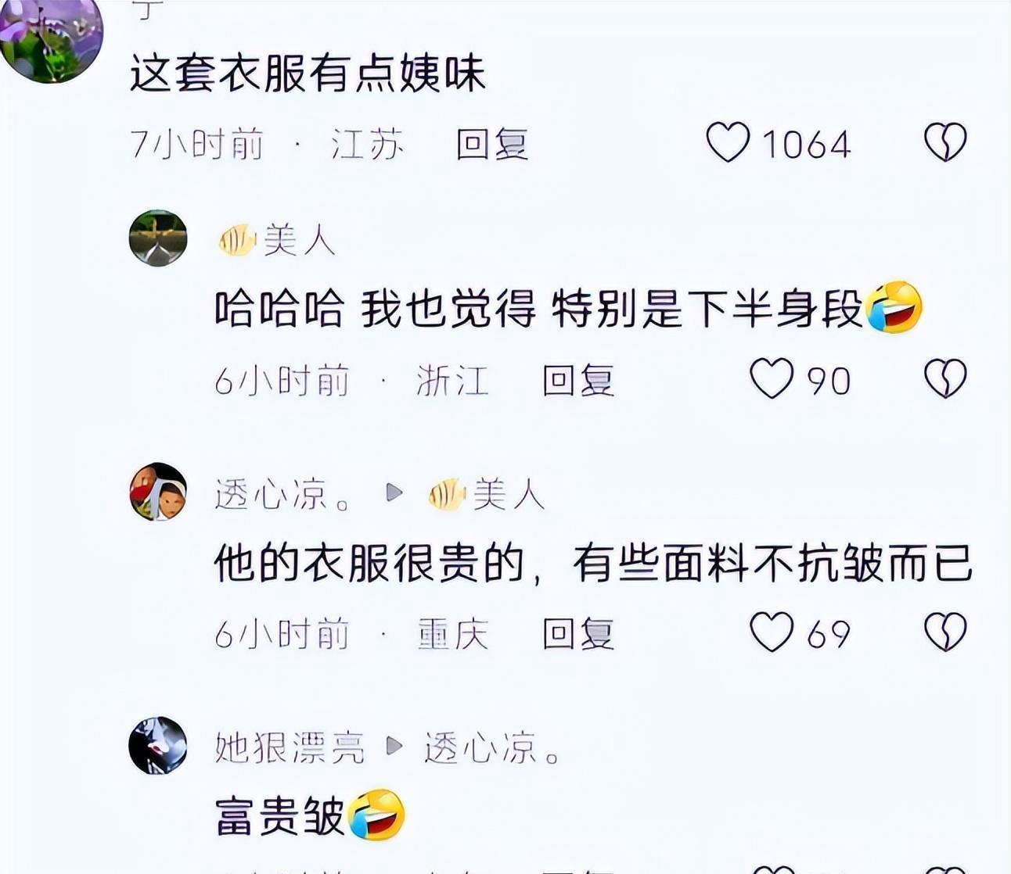Viewport: 1011px width, 874px height.
Task: Open 透心凉。 username above 他的衣服很贵的 comment
Action: pyautogui.click(x=282, y=494)
